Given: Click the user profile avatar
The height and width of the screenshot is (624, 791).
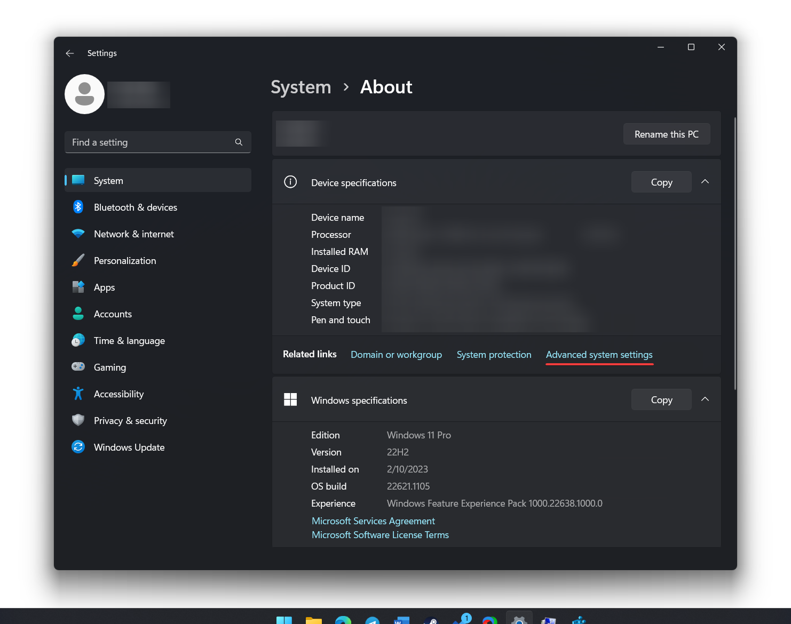Looking at the screenshot, I should (x=84, y=94).
